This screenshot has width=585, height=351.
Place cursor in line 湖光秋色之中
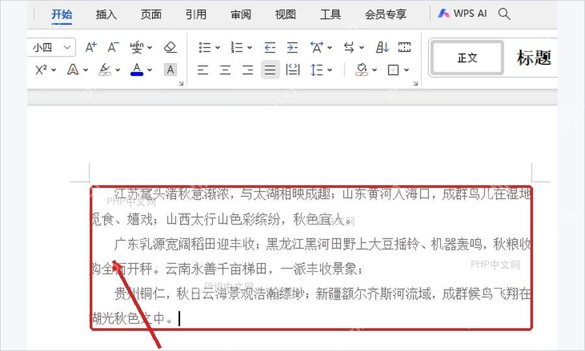(131, 318)
